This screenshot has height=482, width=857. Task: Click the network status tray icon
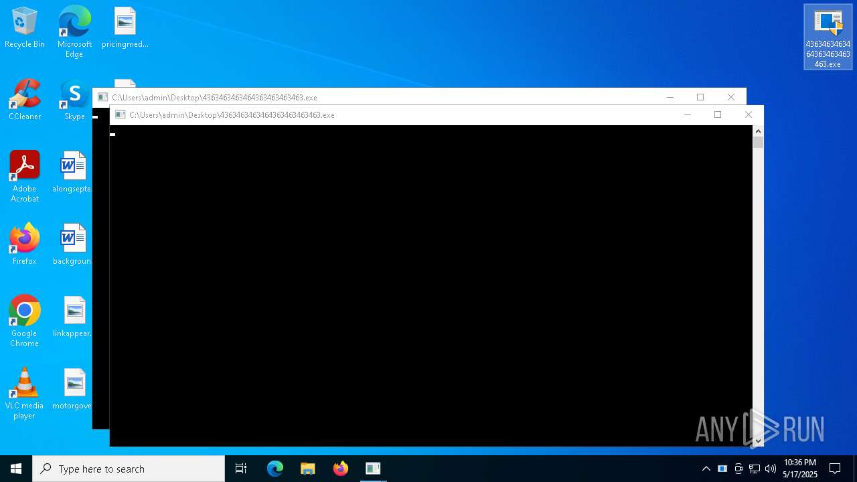[755, 469]
